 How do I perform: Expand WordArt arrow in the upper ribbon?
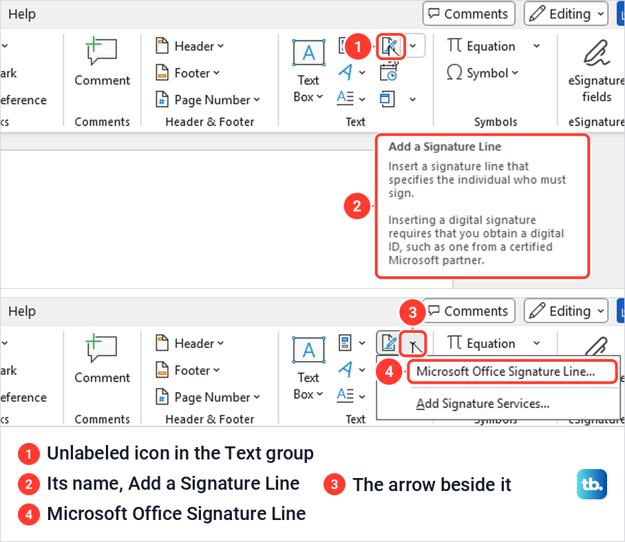tap(362, 73)
